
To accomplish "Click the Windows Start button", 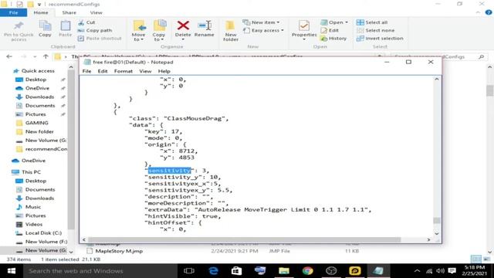I will tap(11, 271).
